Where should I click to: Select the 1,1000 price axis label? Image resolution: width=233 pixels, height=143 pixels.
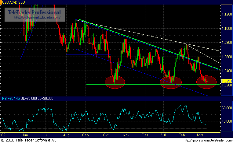point(227,28)
